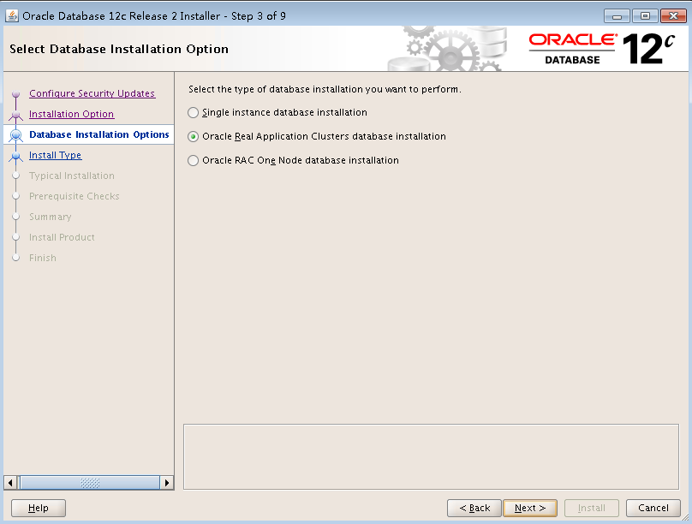This screenshot has height=524, width=692.
Task: Click the installer icon in the title bar
Action: (12, 15)
